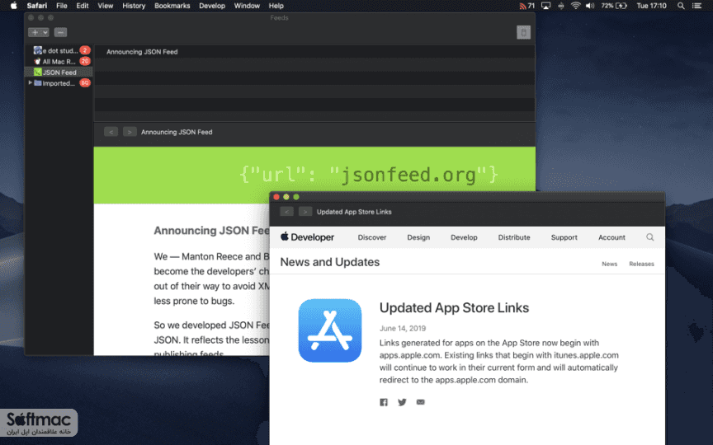Open the View menu

(105, 6)
